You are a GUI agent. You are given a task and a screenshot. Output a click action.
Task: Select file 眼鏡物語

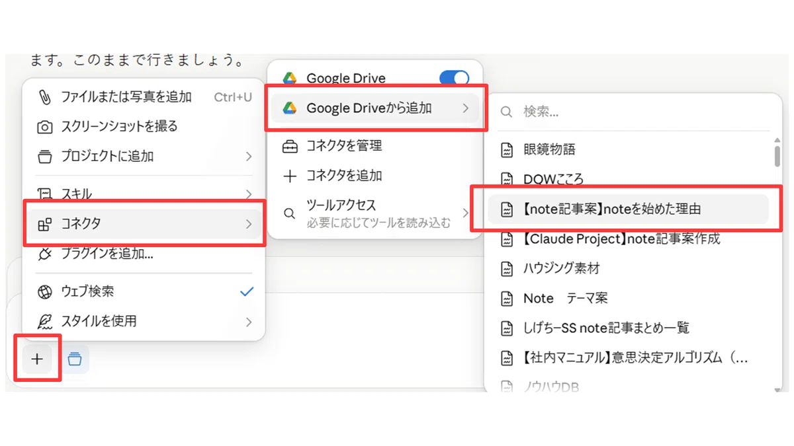pos(629,150)
